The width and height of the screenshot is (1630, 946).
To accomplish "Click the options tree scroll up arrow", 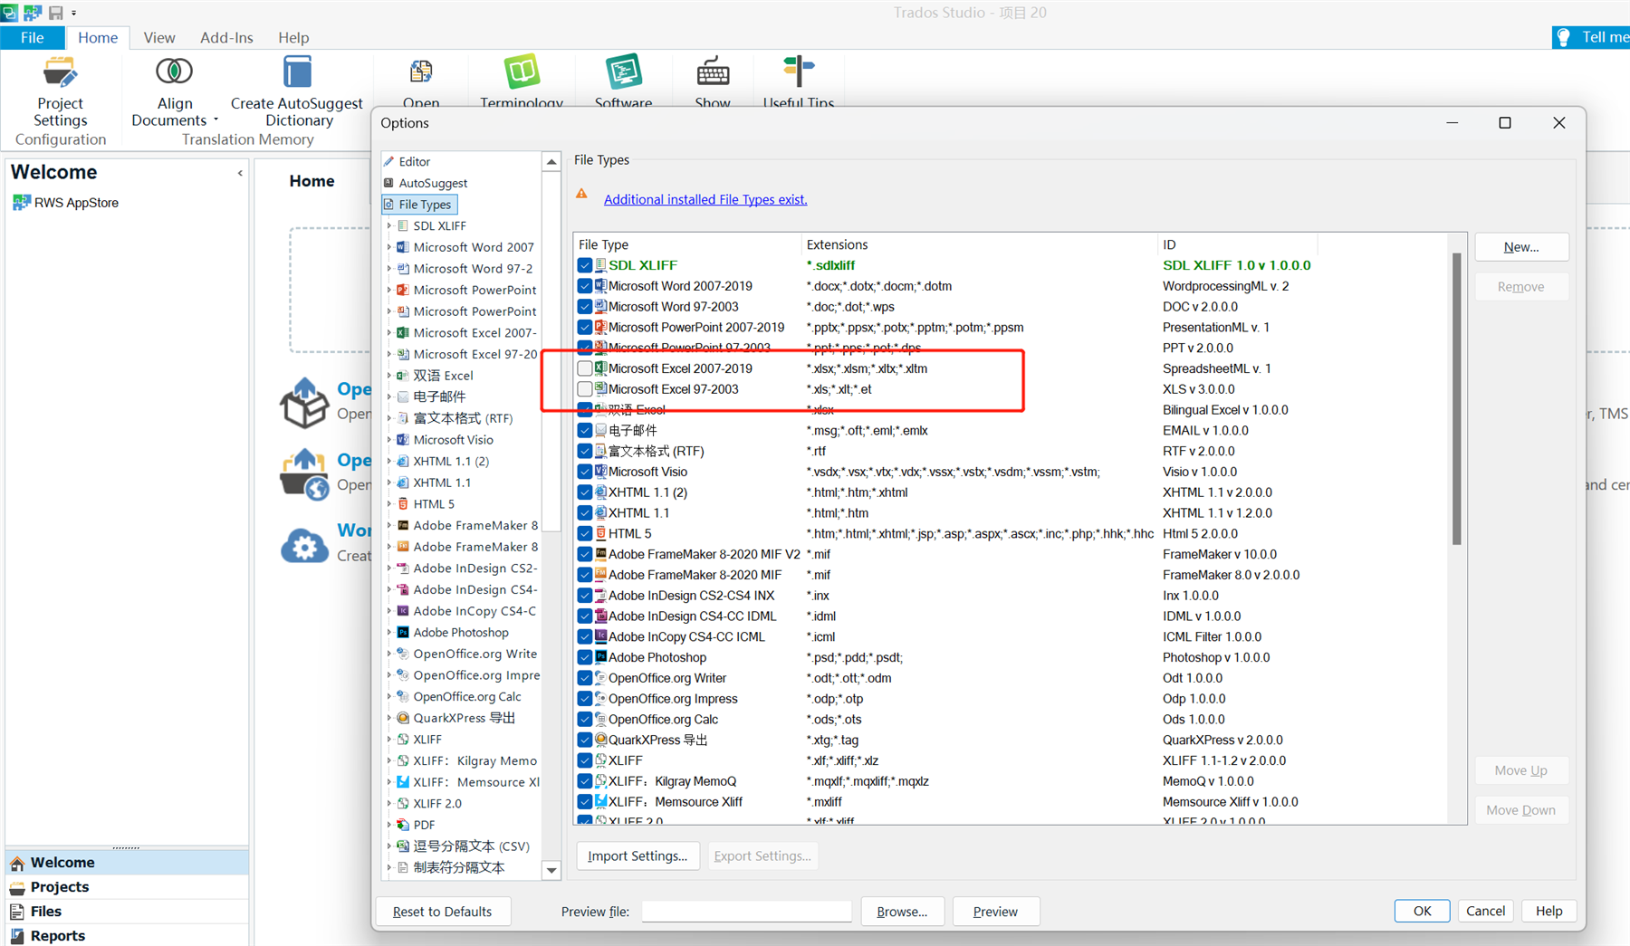I will point(551,162).
